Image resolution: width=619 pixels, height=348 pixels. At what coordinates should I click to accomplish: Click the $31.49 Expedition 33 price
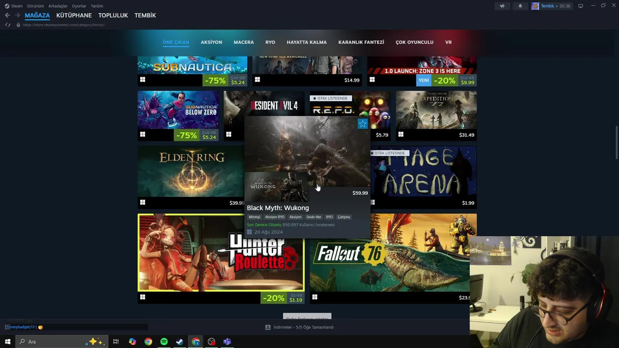(467, 135)
